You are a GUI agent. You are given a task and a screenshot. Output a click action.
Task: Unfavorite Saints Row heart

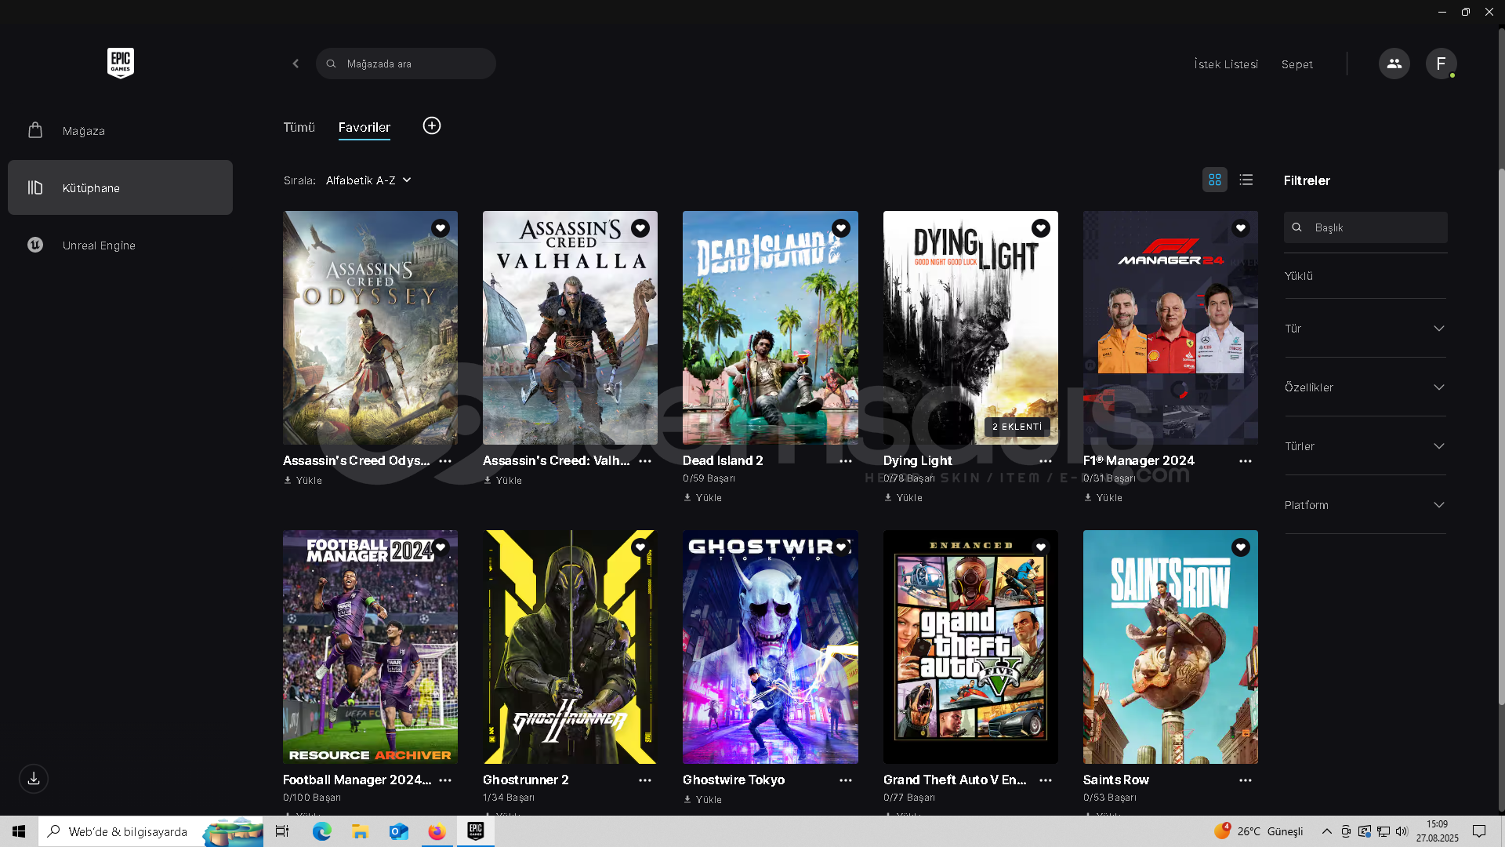click(1241, 547)
